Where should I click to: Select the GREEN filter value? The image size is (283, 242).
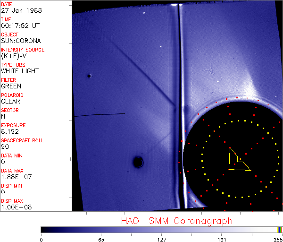click(10, 86)
